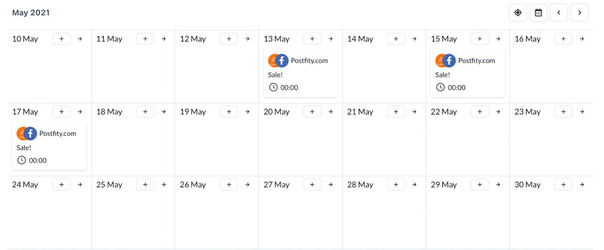
Task: Open day view arrow for 20 May
Action: 331,112
